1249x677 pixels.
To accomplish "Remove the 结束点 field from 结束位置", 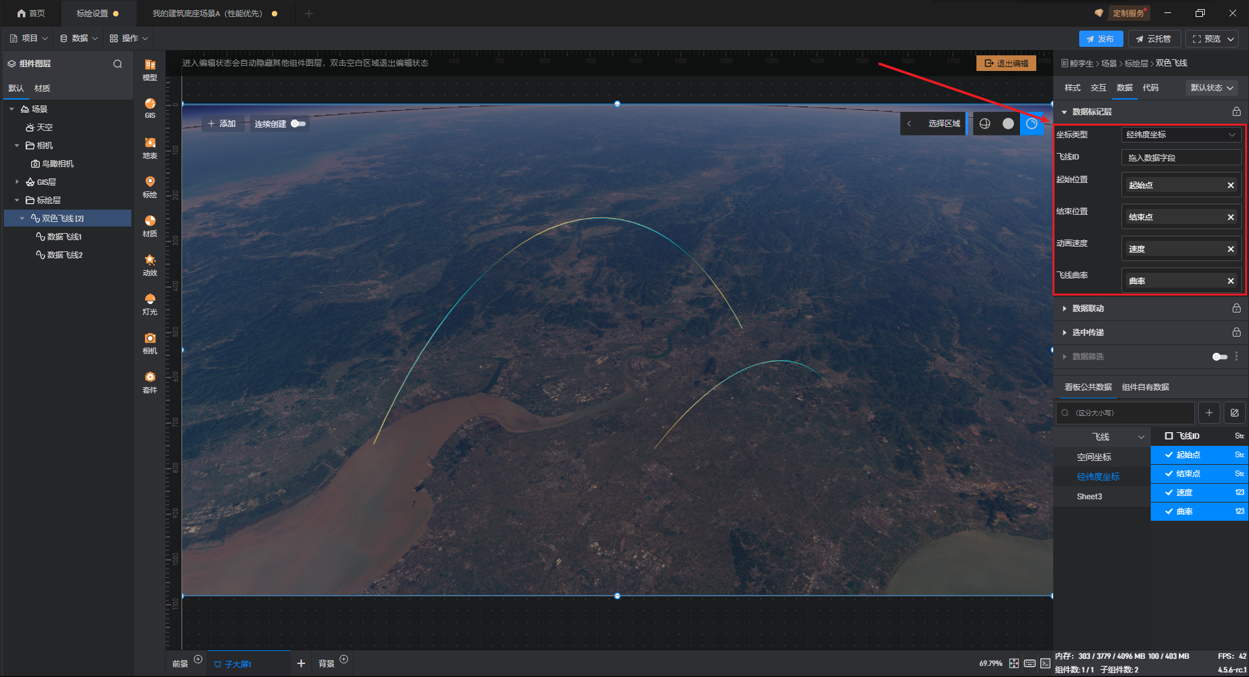I will 1230,217.
